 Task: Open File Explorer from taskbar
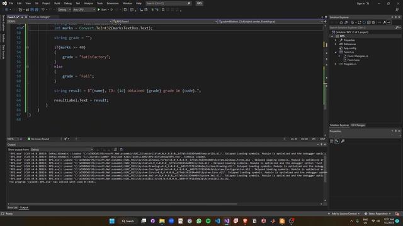coord(162,221)
